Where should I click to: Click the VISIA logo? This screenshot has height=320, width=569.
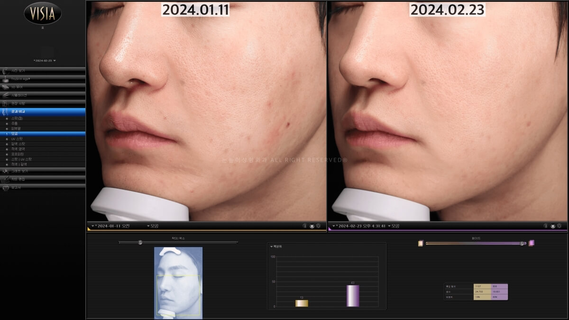[43, 13]
